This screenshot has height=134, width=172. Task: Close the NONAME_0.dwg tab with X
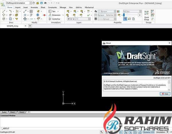click(x=26, y=26)
